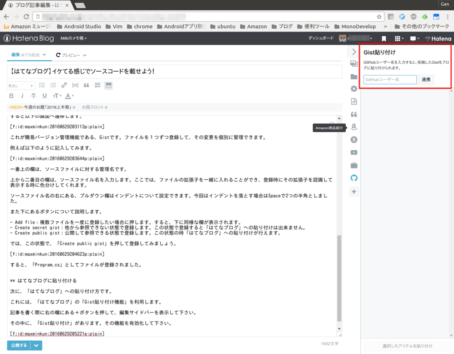Click the 連携 button

pyautogui.click(x=426, y=80)
